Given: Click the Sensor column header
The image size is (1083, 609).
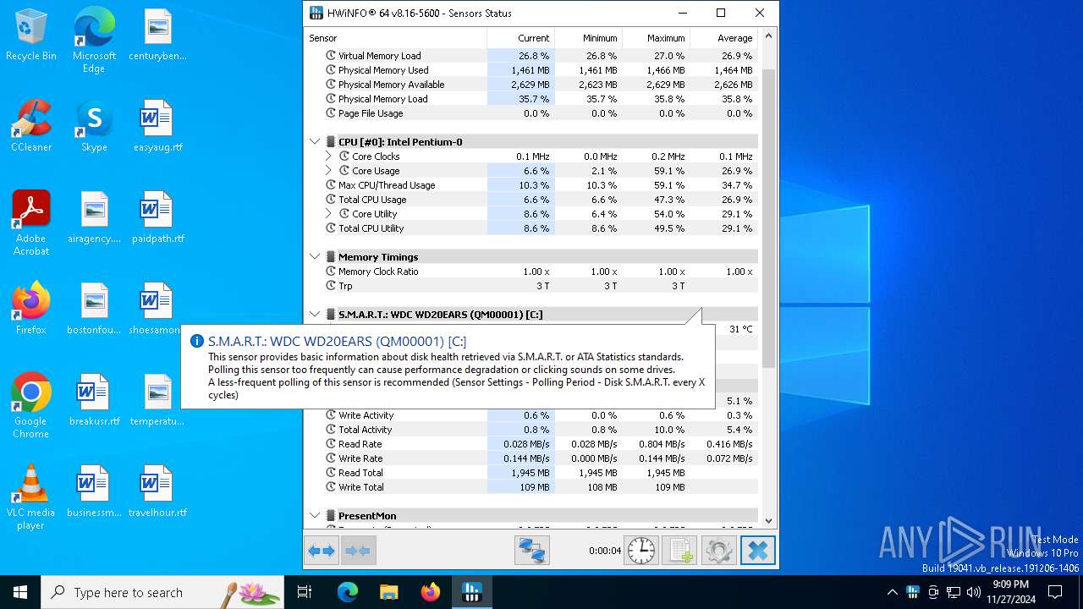Looking at the screenshot, I should (395, 38).
